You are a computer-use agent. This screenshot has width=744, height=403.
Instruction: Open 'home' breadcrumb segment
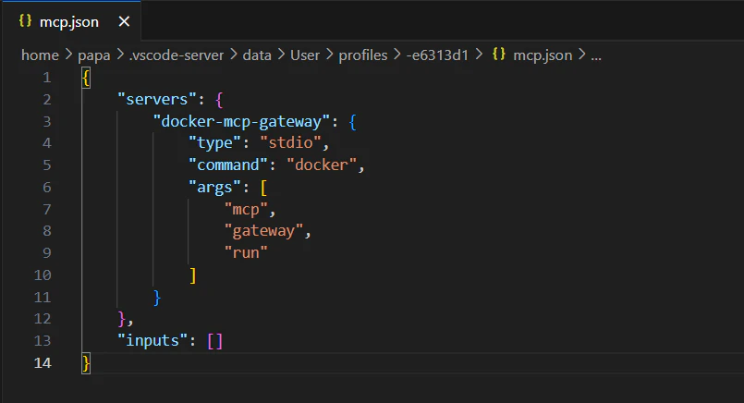[x=40, y=55]
